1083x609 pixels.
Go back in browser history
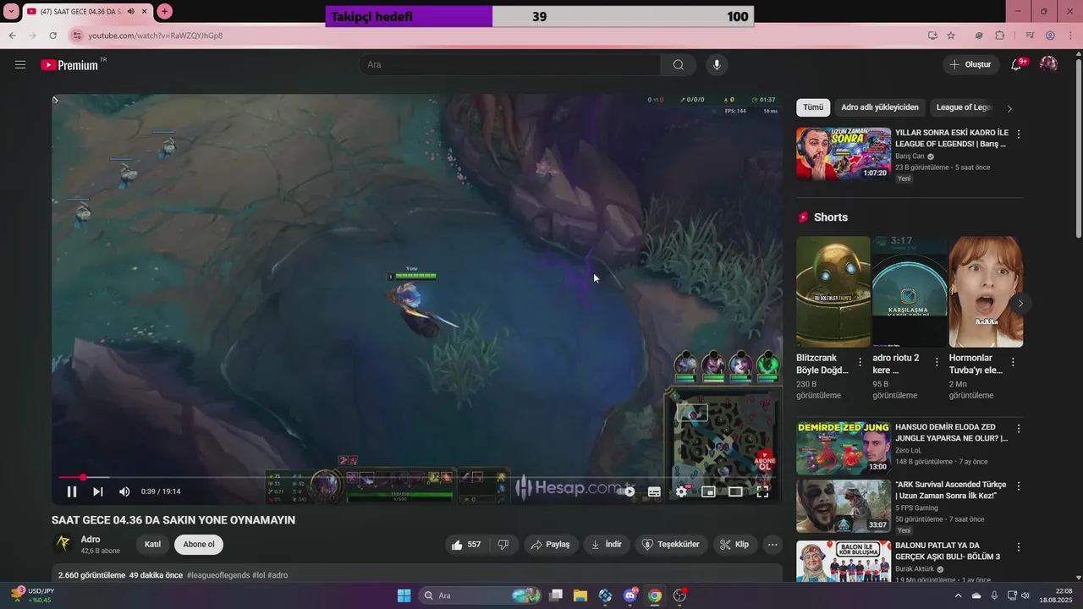point(12,36)
